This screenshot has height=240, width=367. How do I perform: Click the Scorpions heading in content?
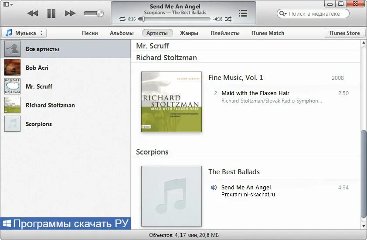[x=152, y=152]
